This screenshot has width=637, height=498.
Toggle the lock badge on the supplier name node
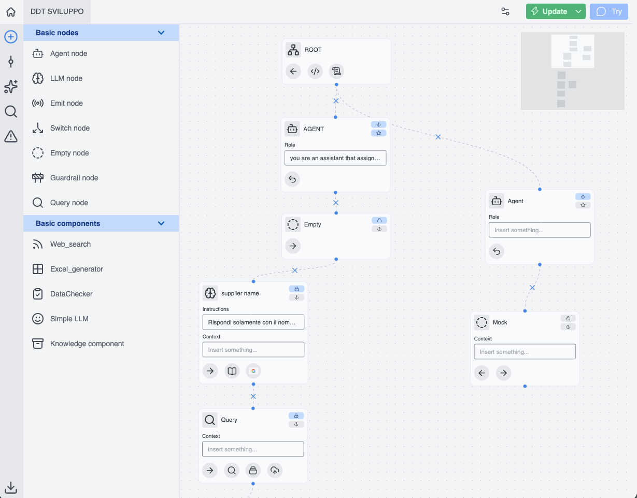(296, 289)
